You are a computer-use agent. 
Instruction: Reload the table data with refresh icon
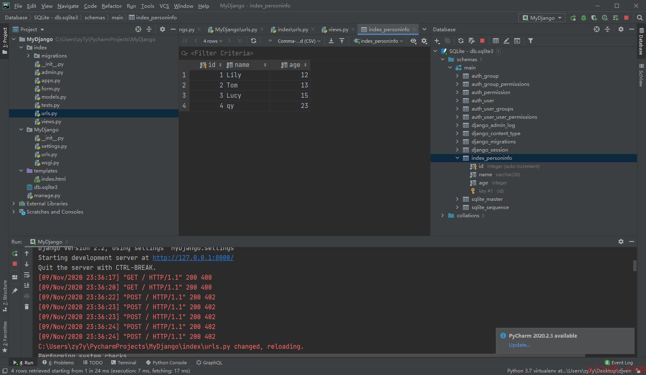point(254,41)
